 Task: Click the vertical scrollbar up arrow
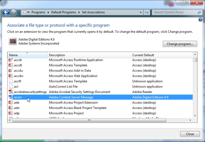[x=195, y=54]
